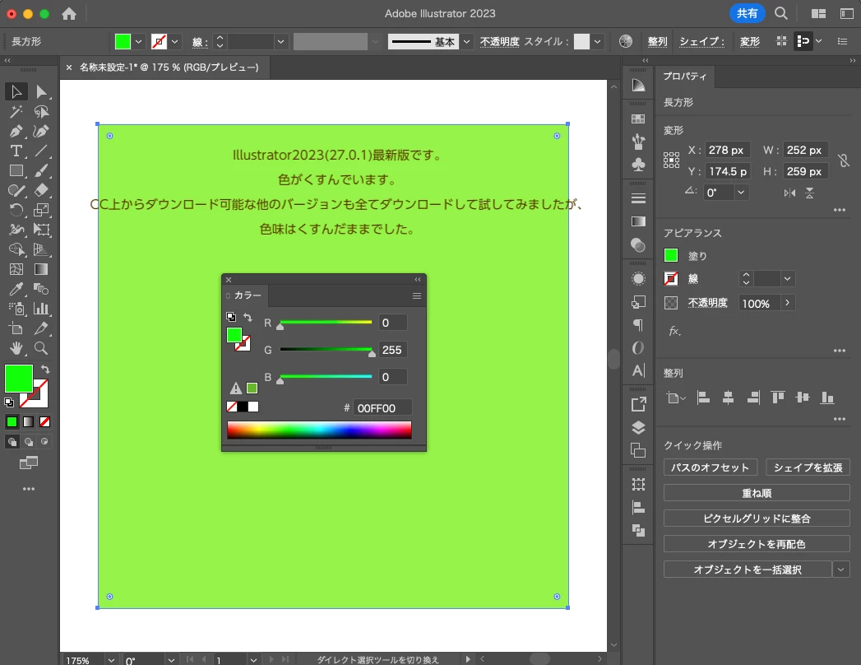Click the Home icon in title bar
Screen dimensions: 861x665
tap(69, 14)
